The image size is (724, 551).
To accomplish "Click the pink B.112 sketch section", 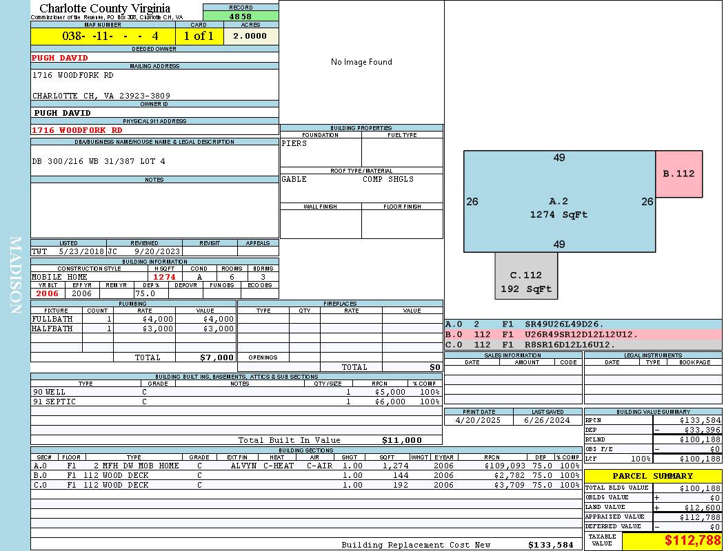I will click(678, 174).
